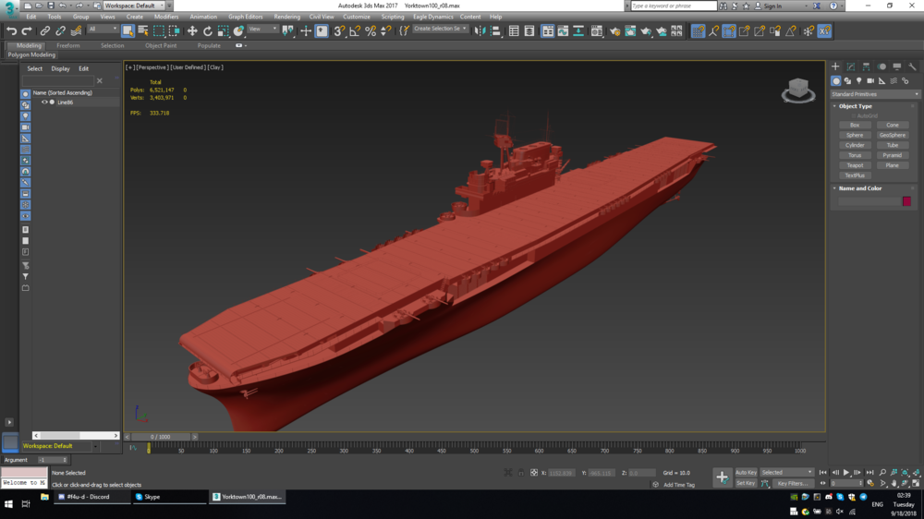The height and width of the screenshot is (519, 924).
Task: Click the time slider 0 / 1000 handle
Action: pyautogui.click(x=160, y=437)
